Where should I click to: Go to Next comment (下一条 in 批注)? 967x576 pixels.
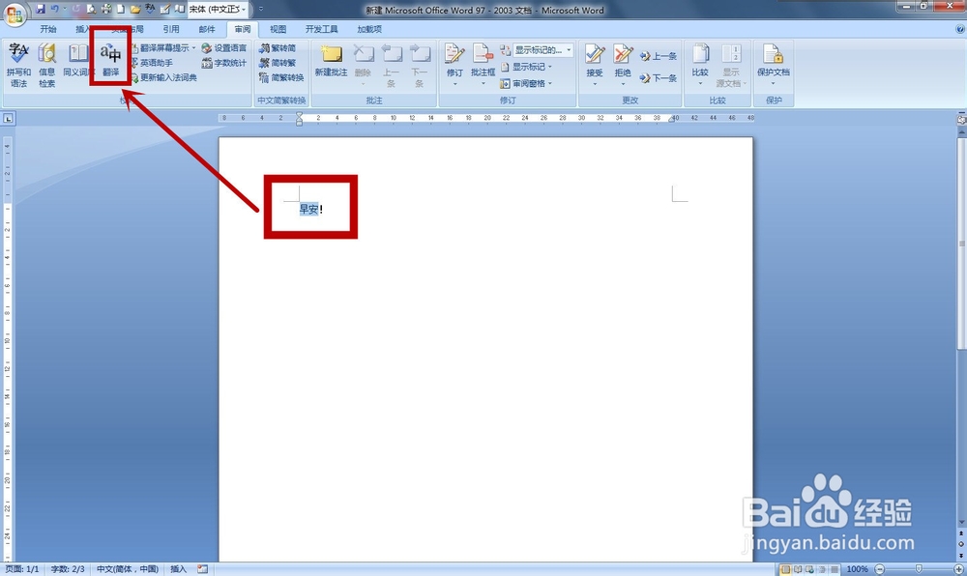coord(420,66)
